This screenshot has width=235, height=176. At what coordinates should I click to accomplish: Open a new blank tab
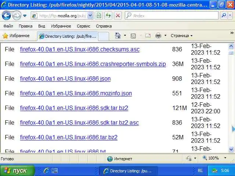pyautogui.click(x=104, y=36)
